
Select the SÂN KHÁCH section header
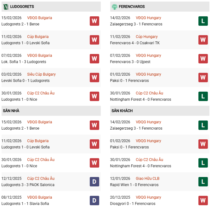pyautogui.click(x=122, y=111)
